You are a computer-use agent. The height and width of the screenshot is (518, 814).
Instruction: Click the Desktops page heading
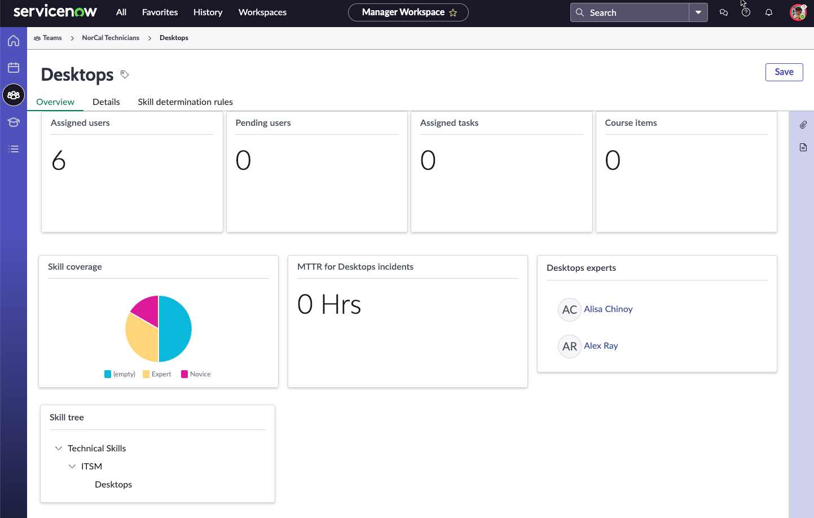(77, 74)
